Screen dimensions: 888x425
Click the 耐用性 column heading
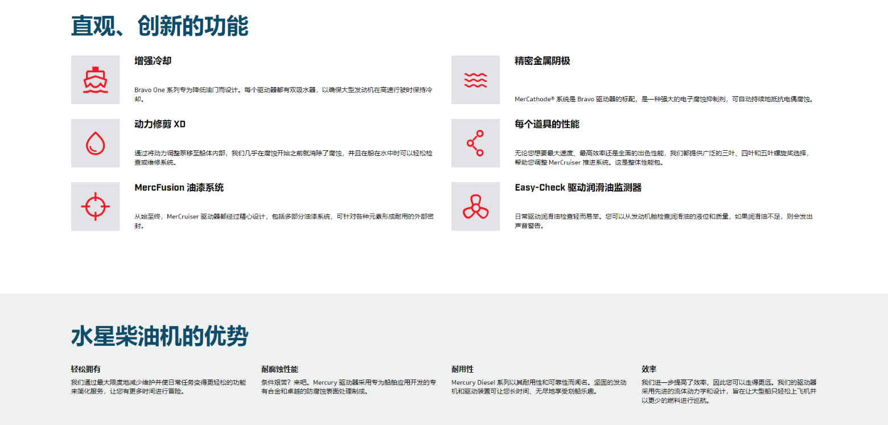point(462,369)
